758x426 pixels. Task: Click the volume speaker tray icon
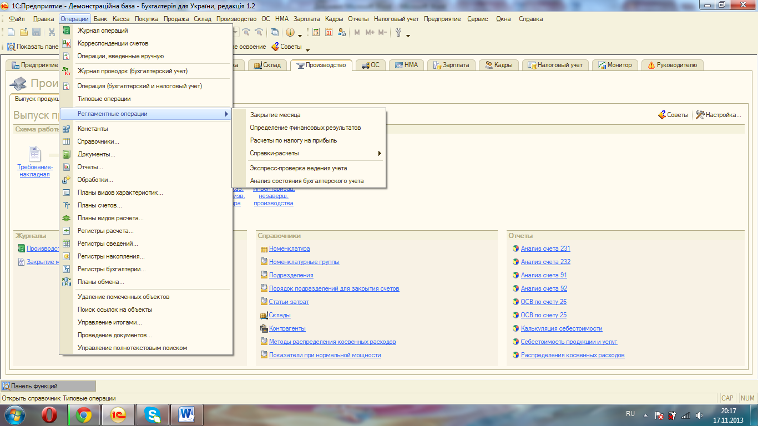(699, 415)
